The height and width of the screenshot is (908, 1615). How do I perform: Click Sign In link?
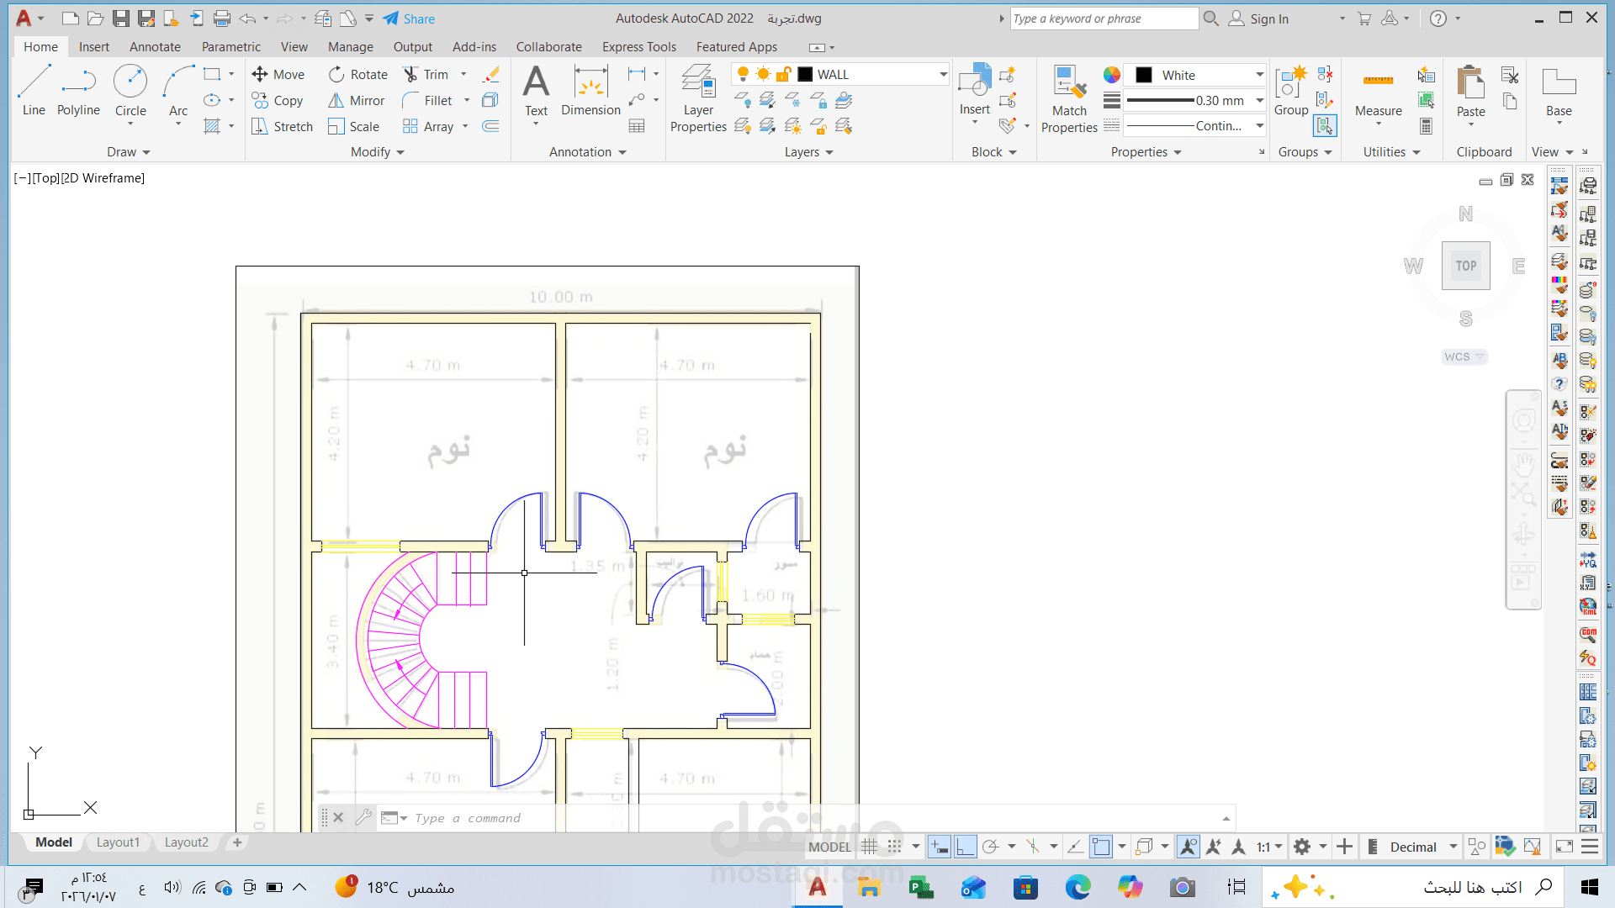click(1268, 18)
